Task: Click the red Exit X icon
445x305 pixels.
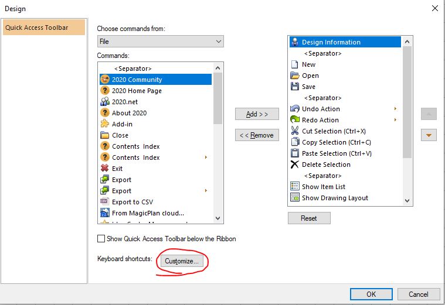Action: point(105,169)
